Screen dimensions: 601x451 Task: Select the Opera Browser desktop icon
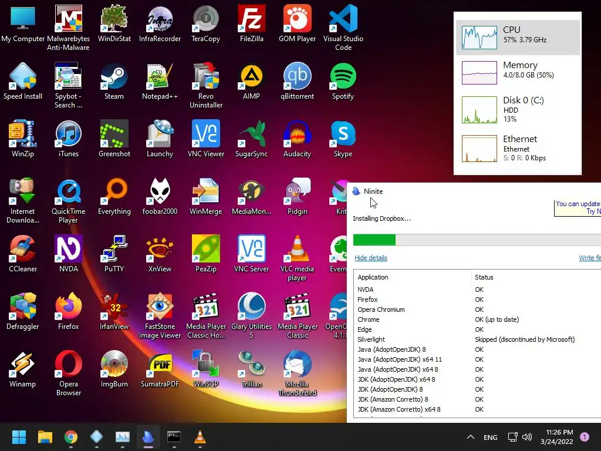click(68, 372)
